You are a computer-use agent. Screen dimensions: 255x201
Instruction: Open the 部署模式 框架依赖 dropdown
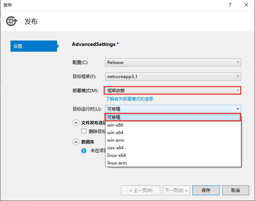click(x=173, y=90)
